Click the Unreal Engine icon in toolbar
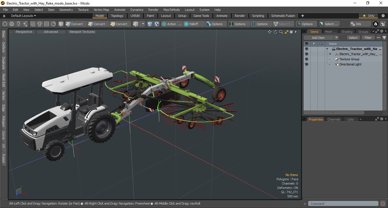This screenshot has width=388, height=208. [x=383, y=24]
